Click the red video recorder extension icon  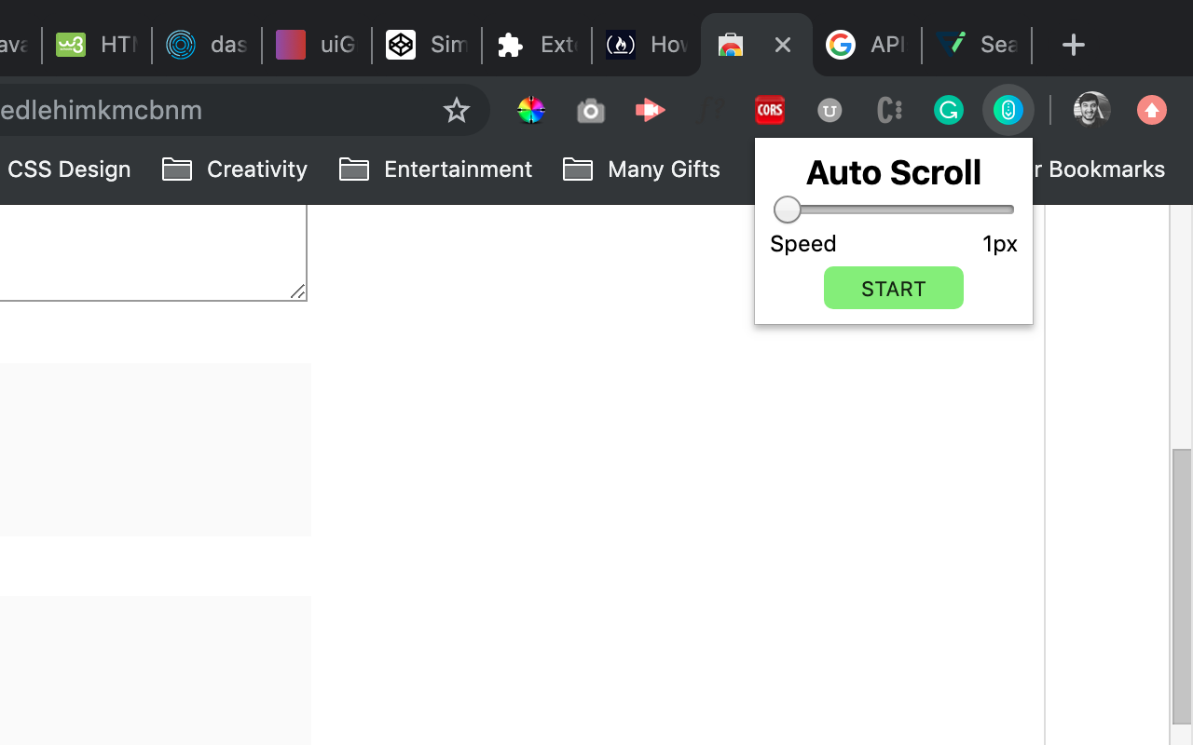pyautogui.click(x=651, y=110)
